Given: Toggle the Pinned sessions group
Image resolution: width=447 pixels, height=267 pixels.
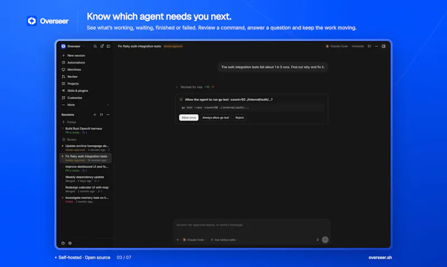Looking at the screenshot, I should (69, 122).
